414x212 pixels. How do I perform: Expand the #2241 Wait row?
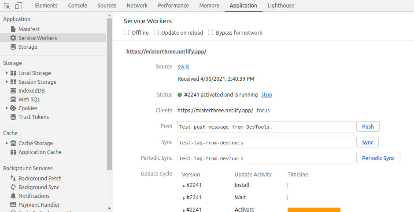pyautogui.click(x=184, y=198)
